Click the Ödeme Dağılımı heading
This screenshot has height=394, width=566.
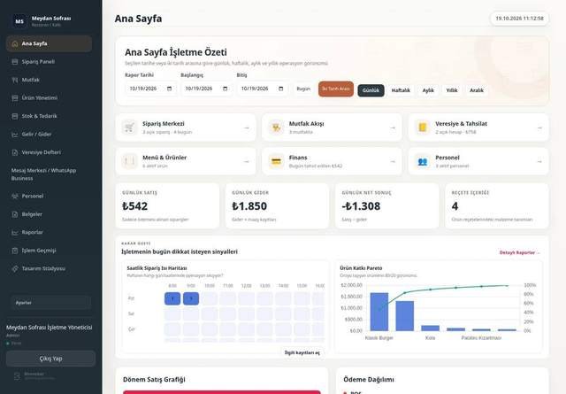tap(369, 380)
